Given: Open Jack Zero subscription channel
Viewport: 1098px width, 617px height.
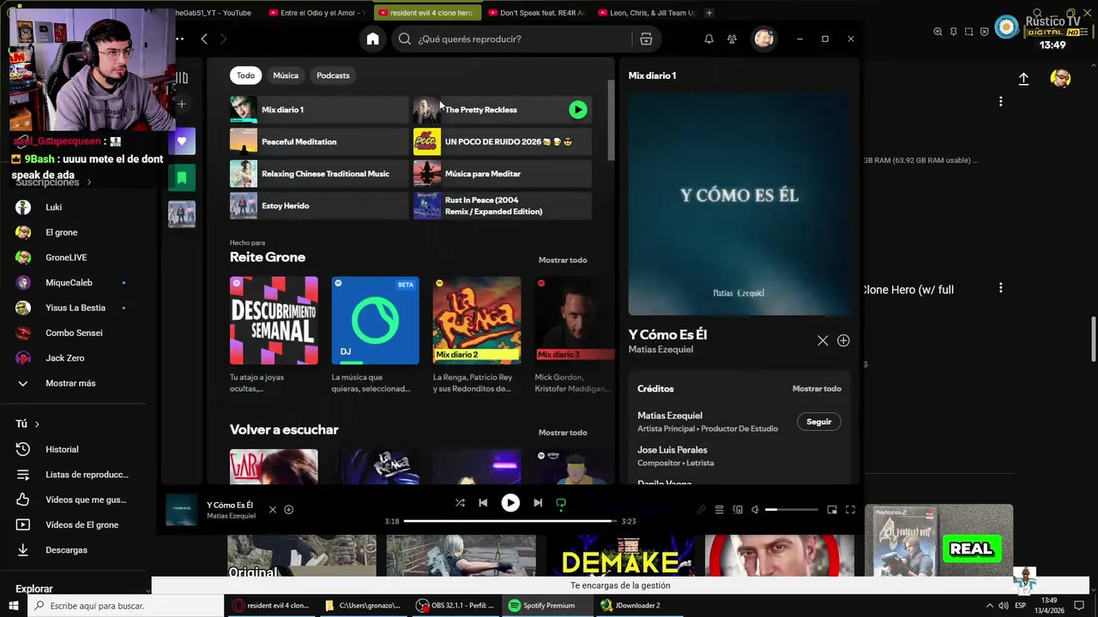Looking at the screenshot, I should click(64, 358).
